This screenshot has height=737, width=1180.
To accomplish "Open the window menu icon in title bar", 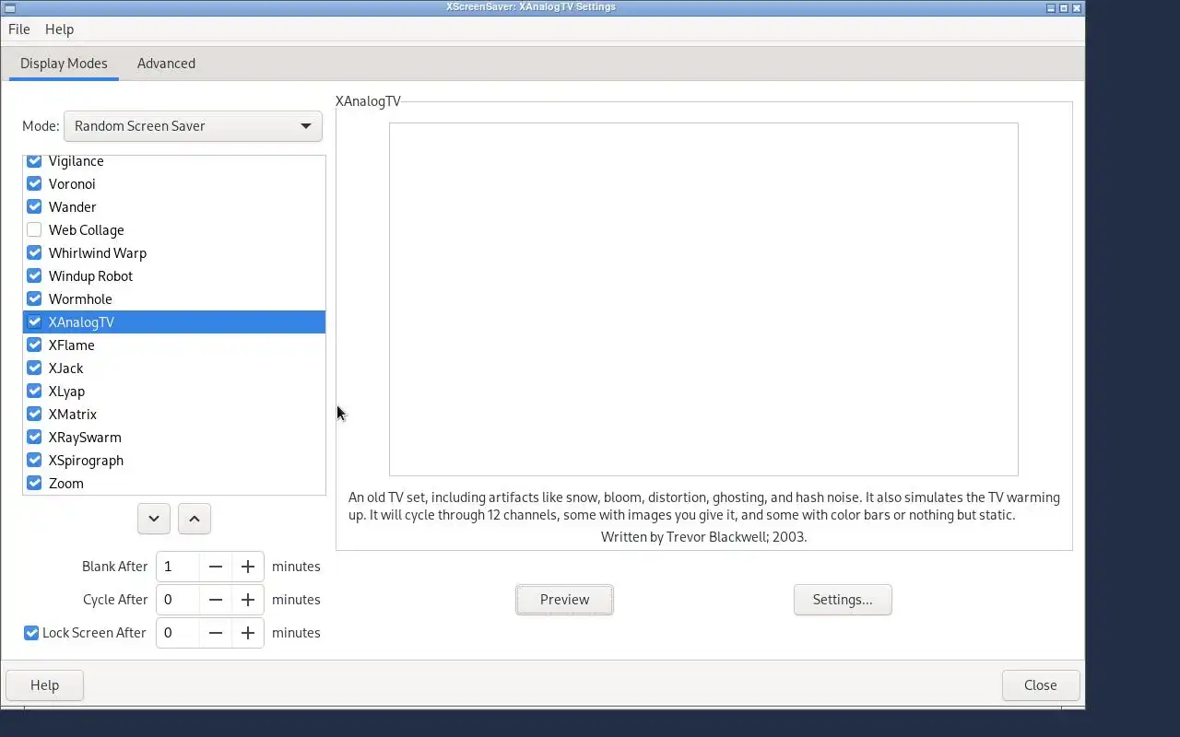I will click(10, 7).
